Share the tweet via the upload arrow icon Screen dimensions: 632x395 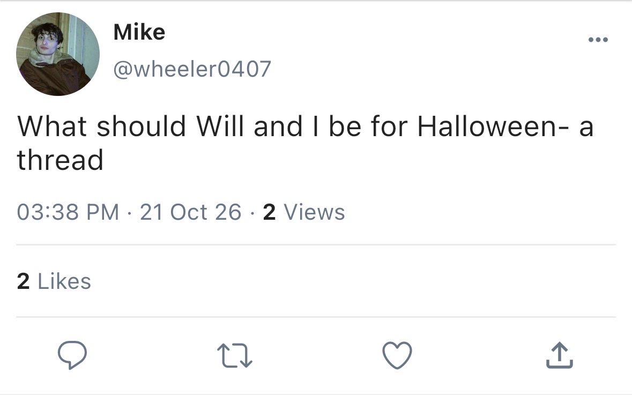560,355
